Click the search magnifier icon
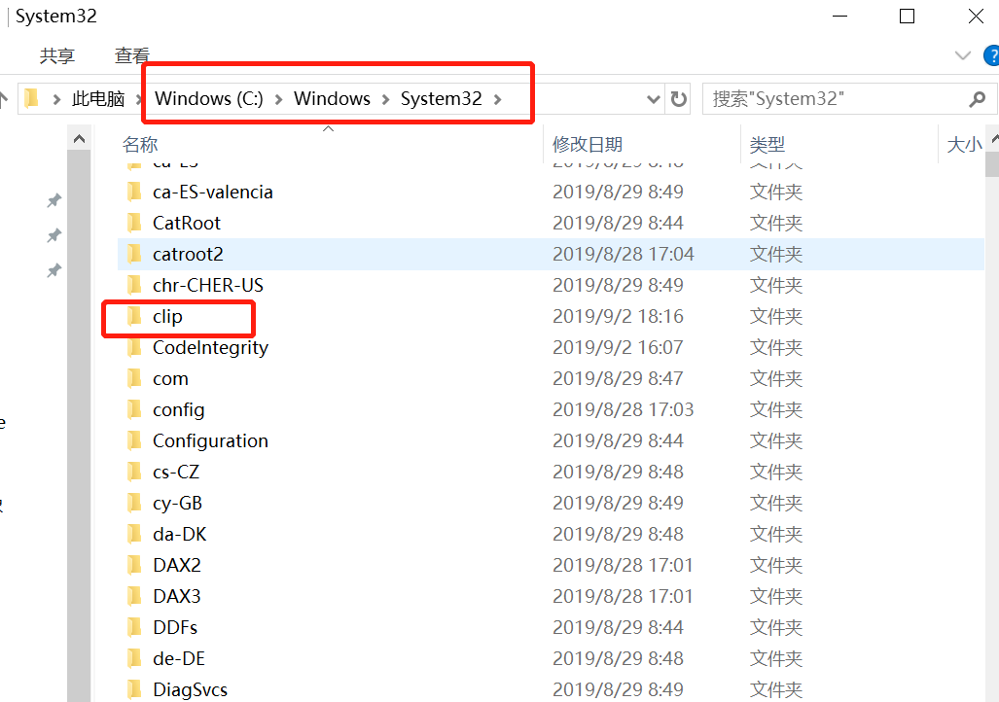The height and width of the screenshot is (702, 999). point(978,98)
